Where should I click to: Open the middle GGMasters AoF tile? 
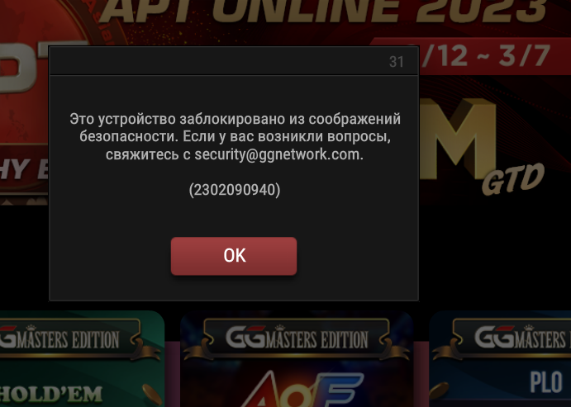click(297, 358)
